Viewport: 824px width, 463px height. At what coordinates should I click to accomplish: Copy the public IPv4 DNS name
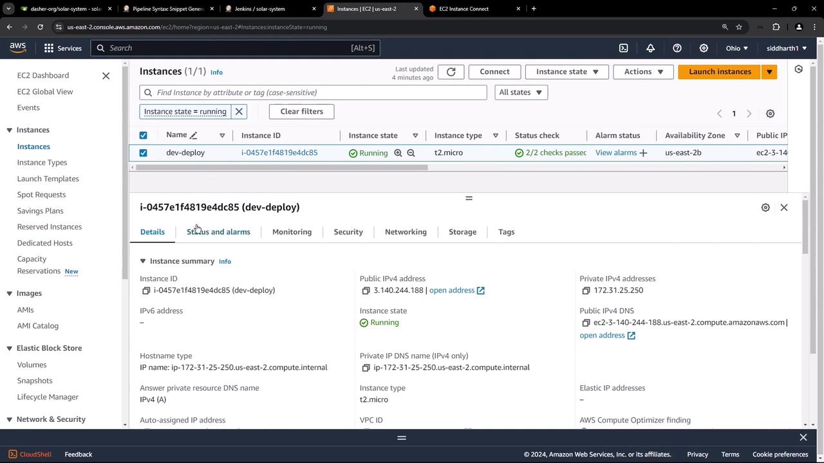tap(586, 323)
